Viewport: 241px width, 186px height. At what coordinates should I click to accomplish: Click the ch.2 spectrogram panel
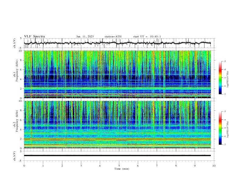click(117, 125)
